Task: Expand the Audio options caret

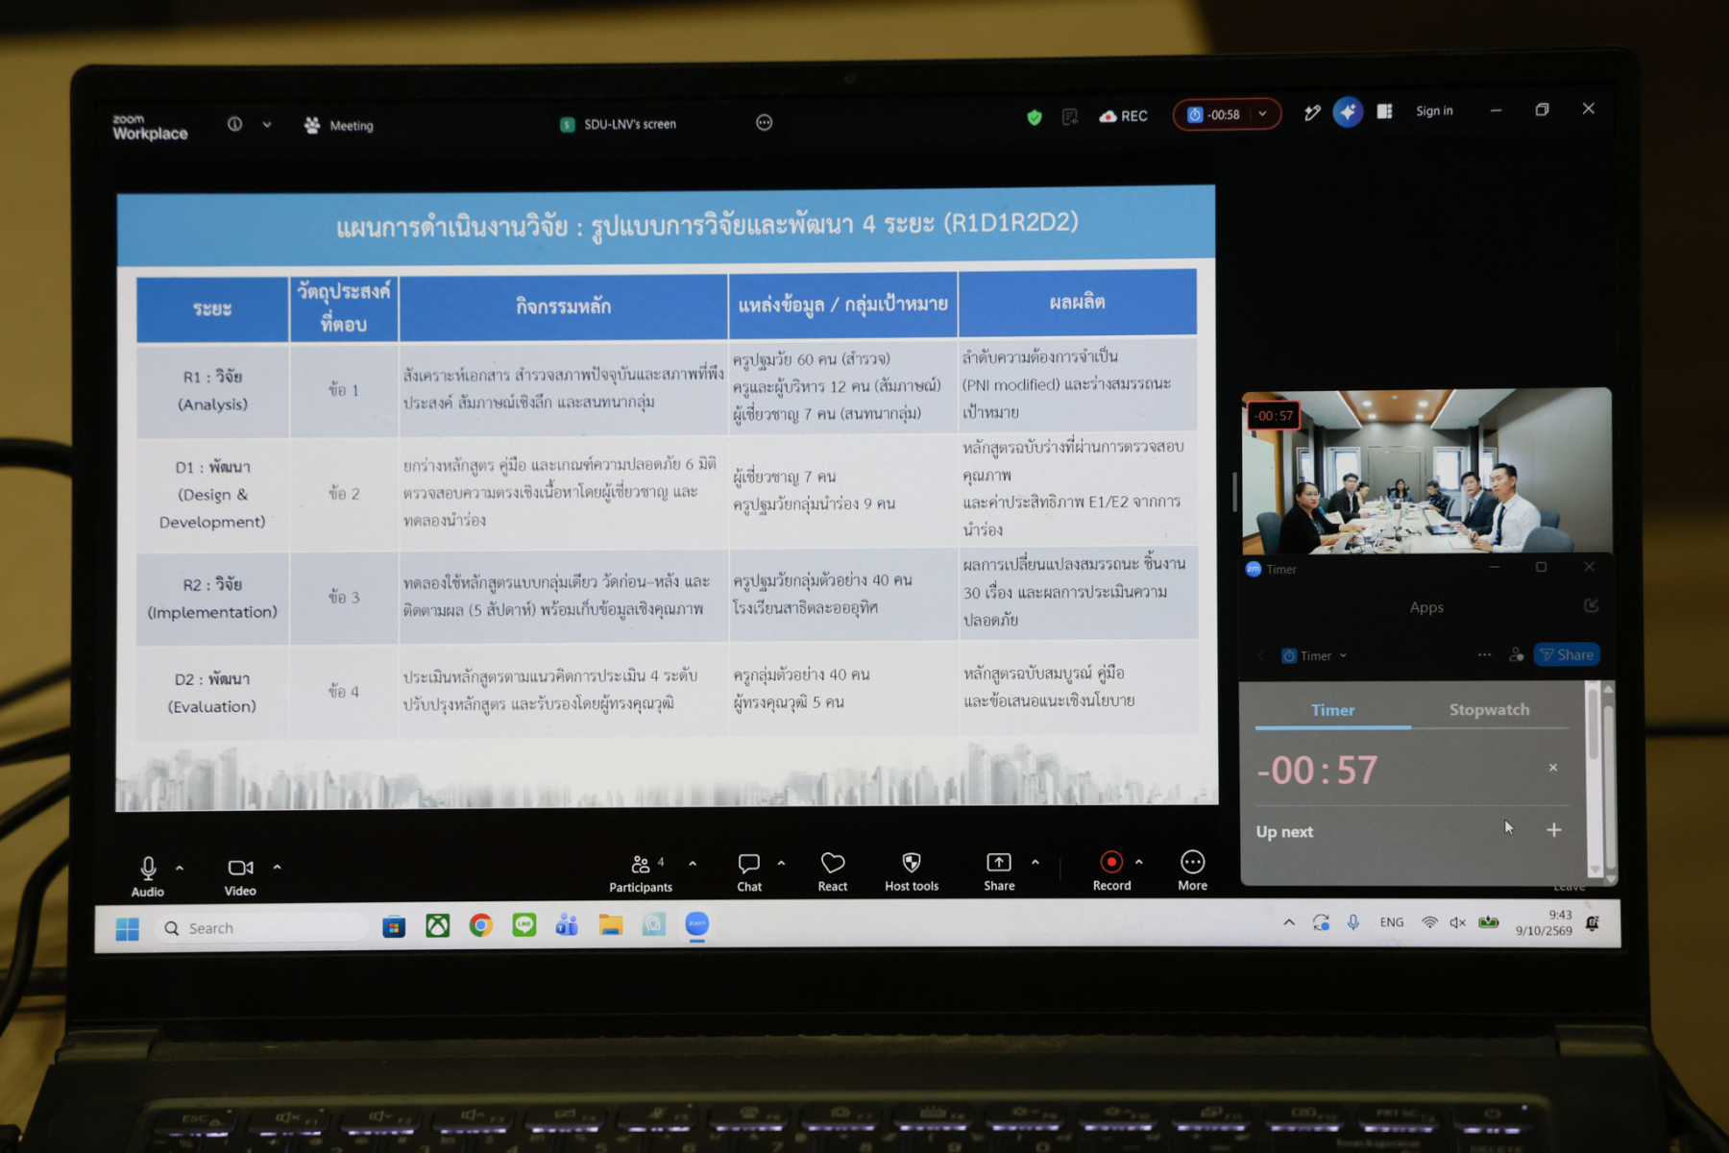Action: pyautogui.click(x=180, y=868)
